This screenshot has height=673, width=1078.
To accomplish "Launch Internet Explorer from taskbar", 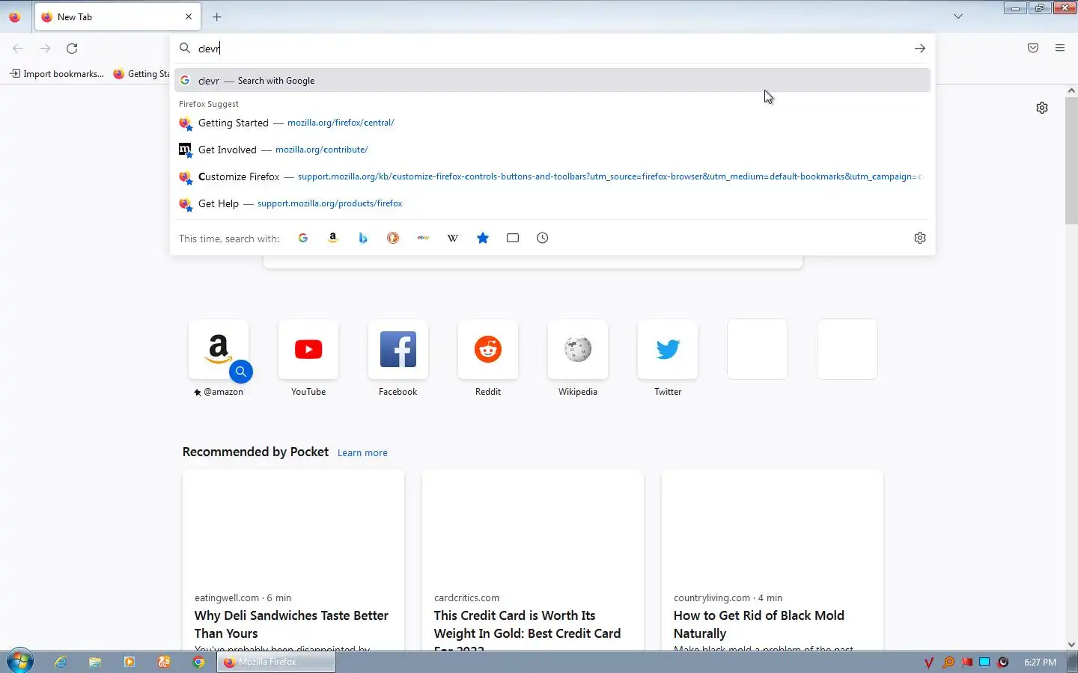I will 61,662.
